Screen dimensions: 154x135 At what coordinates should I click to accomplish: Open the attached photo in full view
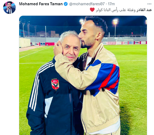[83, 75]
